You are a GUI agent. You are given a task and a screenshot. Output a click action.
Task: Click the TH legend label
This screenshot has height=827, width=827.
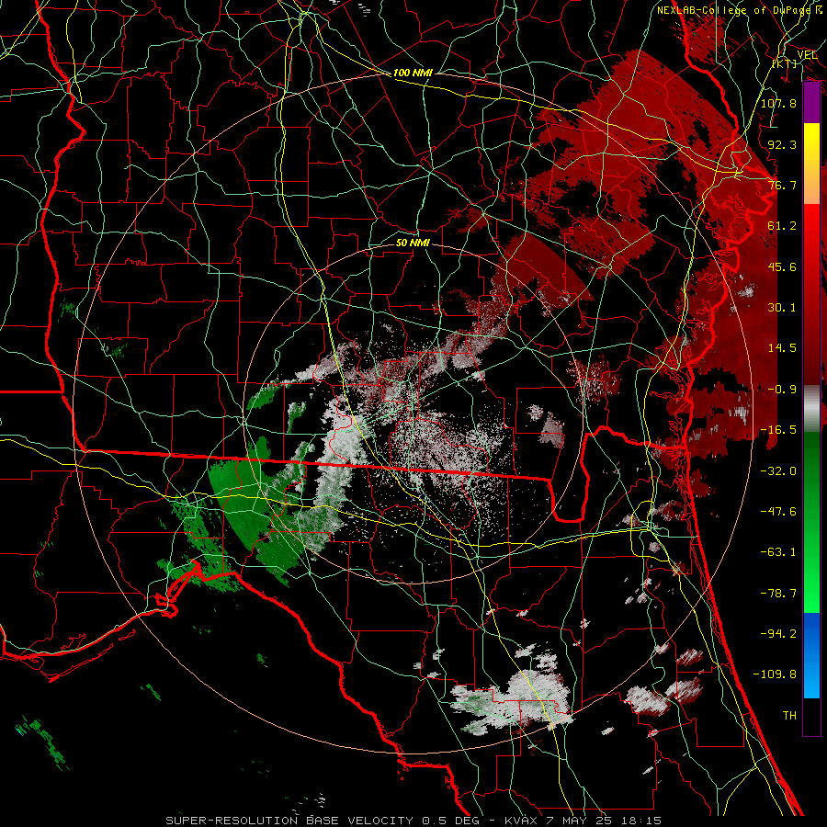789,716
